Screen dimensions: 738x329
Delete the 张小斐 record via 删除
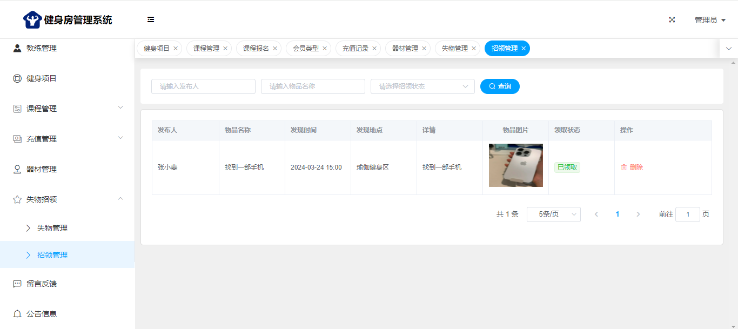click(x=632, y=167)
